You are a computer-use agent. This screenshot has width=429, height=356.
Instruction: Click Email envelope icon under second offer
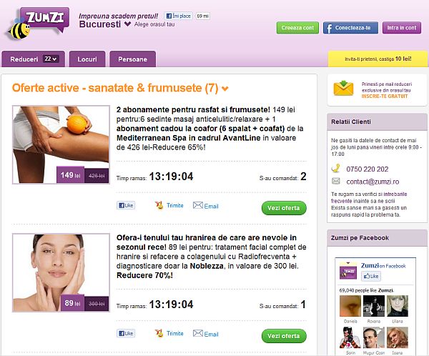click(198, 333)
